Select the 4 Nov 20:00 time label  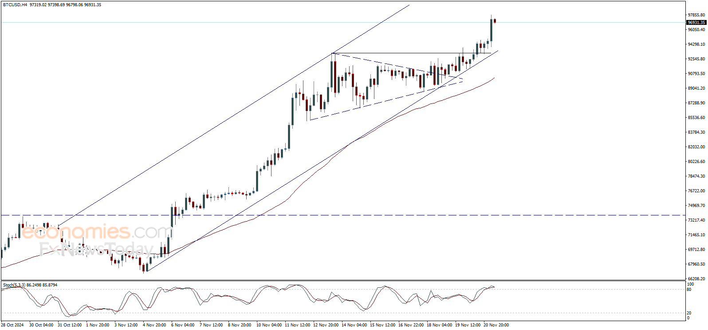coord(154,325)
